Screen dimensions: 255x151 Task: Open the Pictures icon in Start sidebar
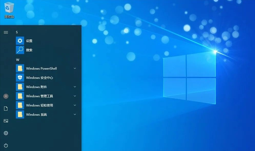point(6,121)
